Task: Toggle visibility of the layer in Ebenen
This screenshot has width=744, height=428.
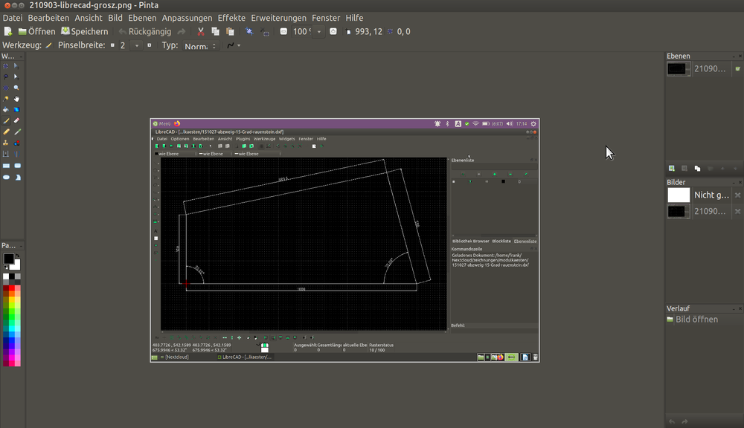Action: 737,68
